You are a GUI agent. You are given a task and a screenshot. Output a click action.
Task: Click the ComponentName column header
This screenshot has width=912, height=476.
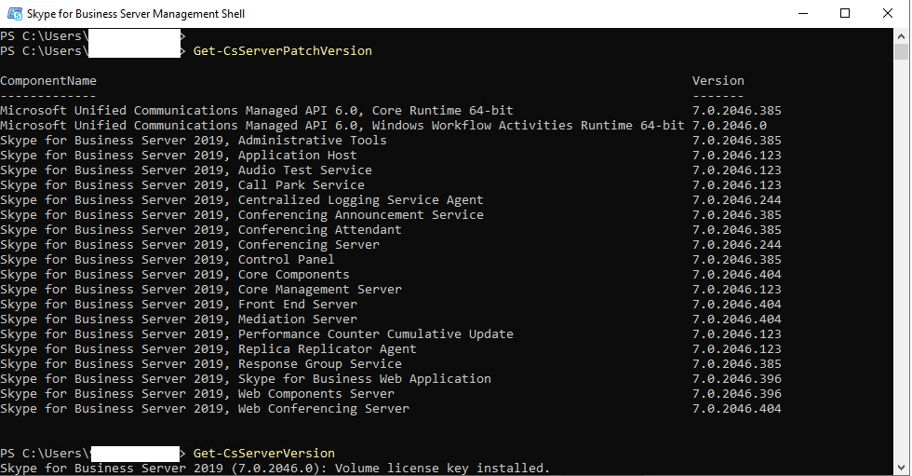click(x=48, y=81)
